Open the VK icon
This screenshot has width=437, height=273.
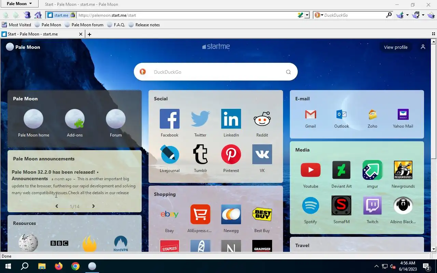[262, 154]
